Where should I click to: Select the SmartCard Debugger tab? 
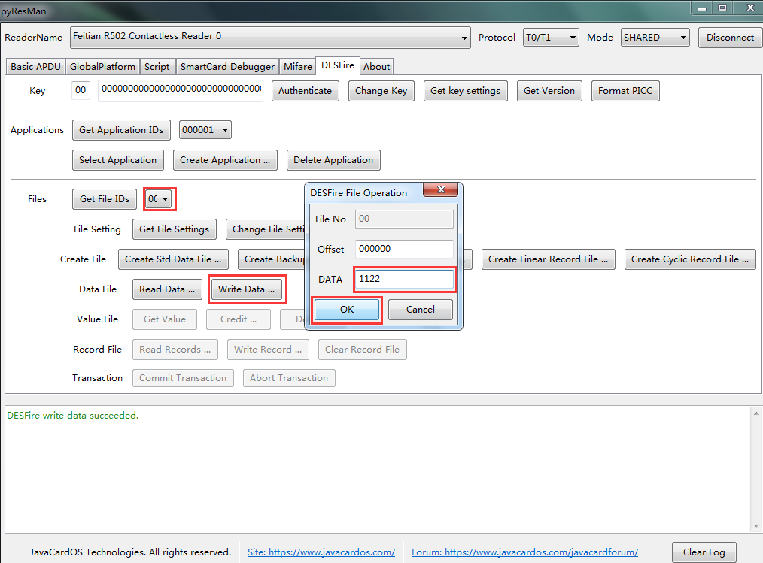tap(227, 67)
